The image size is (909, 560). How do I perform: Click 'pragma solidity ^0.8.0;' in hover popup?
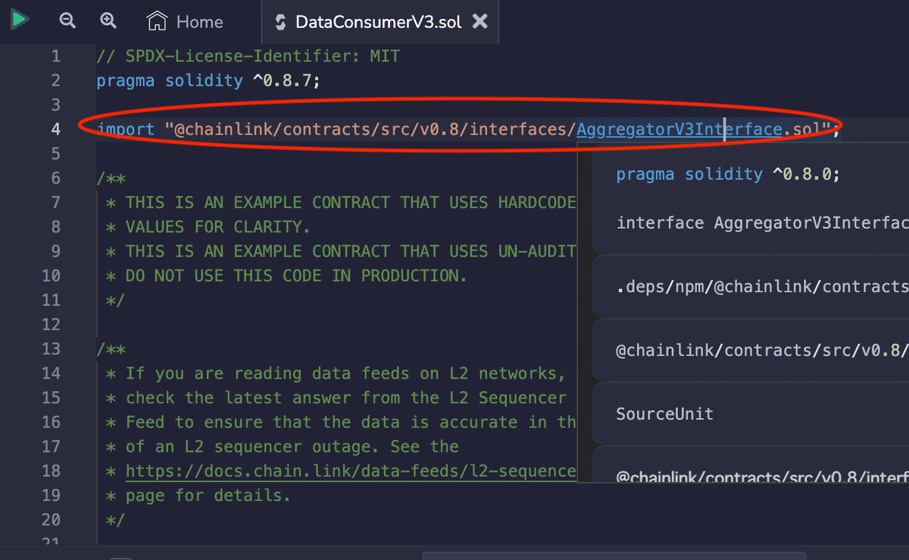728,174
